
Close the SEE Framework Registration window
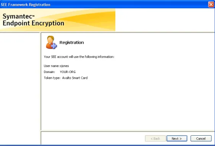[211, 5]
